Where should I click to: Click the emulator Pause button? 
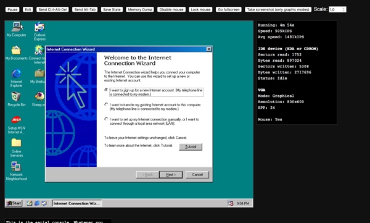(12, 9)
